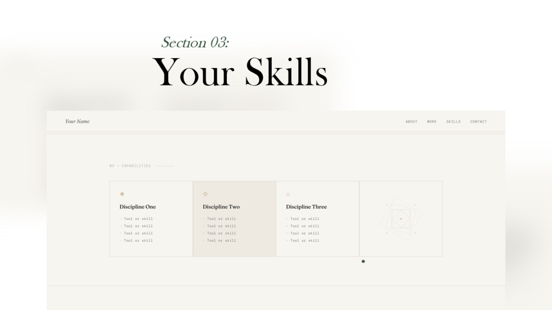The width and height of the screenshot is (552, 310).
Task: Click the Discipline Two diamond icon
Action: click(205, 194)
